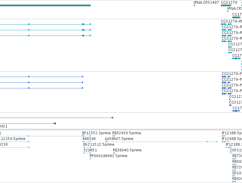The image size is (242, 183).
Task: Click the tRNA:CR31497 gene label
Action: click(x=206, y=3)
